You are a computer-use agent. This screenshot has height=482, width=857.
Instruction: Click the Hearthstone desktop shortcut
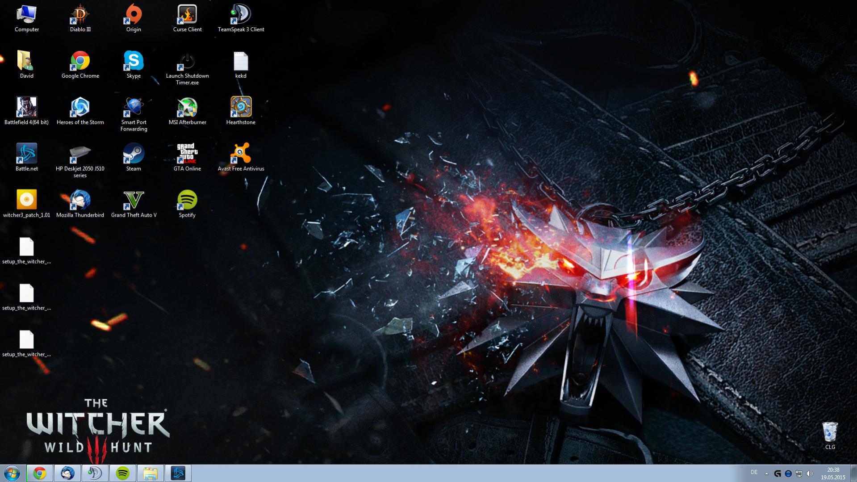tap(241, 108)
